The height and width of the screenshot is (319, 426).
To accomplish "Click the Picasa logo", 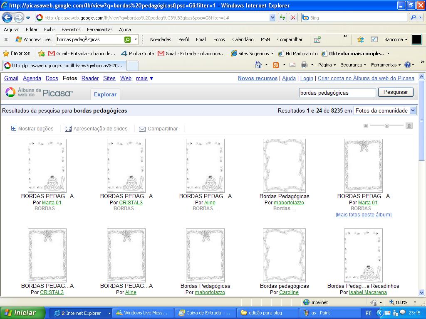I will tap(39, 93).
